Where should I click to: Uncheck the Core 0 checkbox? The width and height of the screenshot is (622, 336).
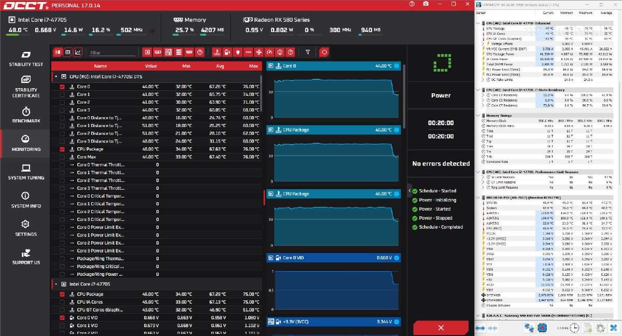coord(62,87)
